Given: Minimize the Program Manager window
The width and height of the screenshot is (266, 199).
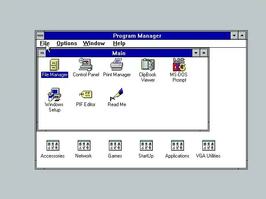Looking at the screenshot, I should (234, 36).
